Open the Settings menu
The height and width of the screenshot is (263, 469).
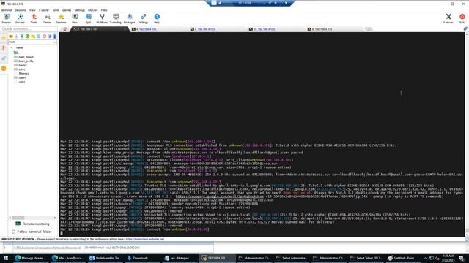point(79,10)
